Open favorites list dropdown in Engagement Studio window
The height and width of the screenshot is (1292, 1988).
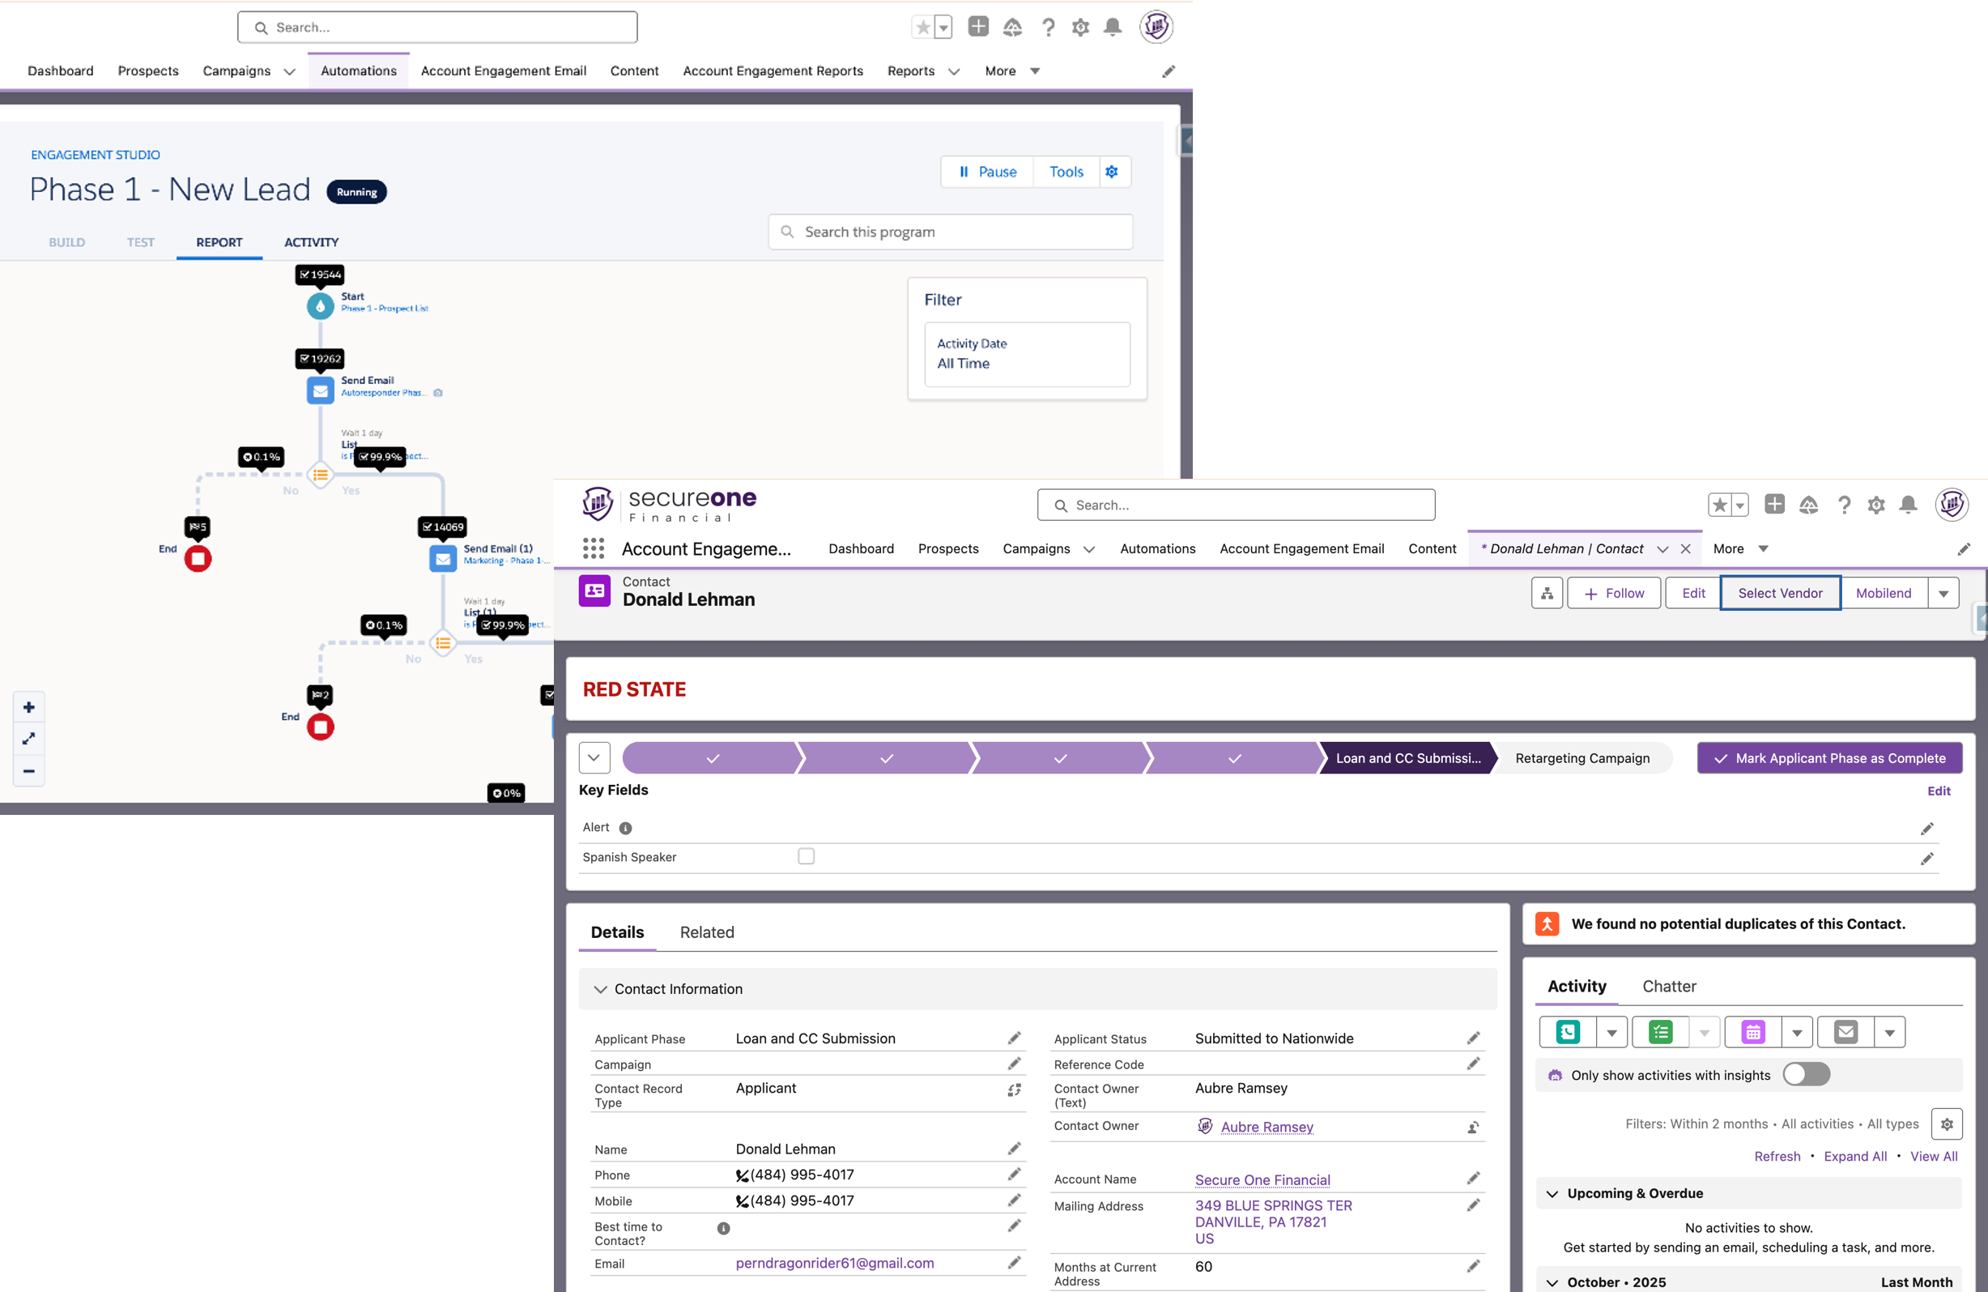coord(944,28)
